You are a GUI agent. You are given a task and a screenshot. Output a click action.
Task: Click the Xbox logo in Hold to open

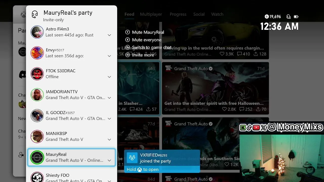tap(139, 170)
